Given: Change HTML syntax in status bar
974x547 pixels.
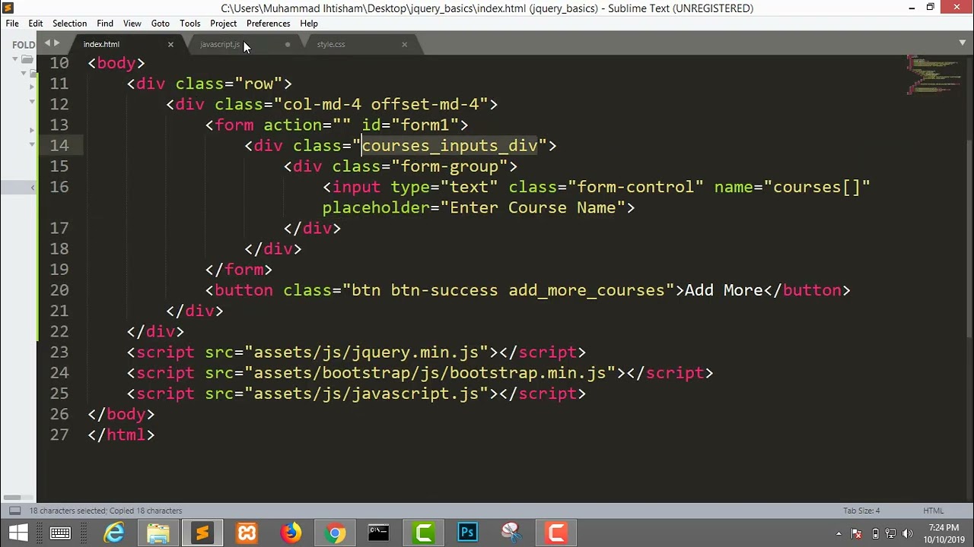Looking at the screenshot, I should point(933,511).
